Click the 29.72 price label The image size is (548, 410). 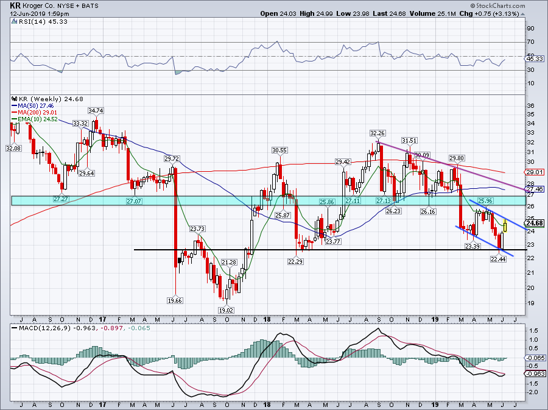point(172,158)
